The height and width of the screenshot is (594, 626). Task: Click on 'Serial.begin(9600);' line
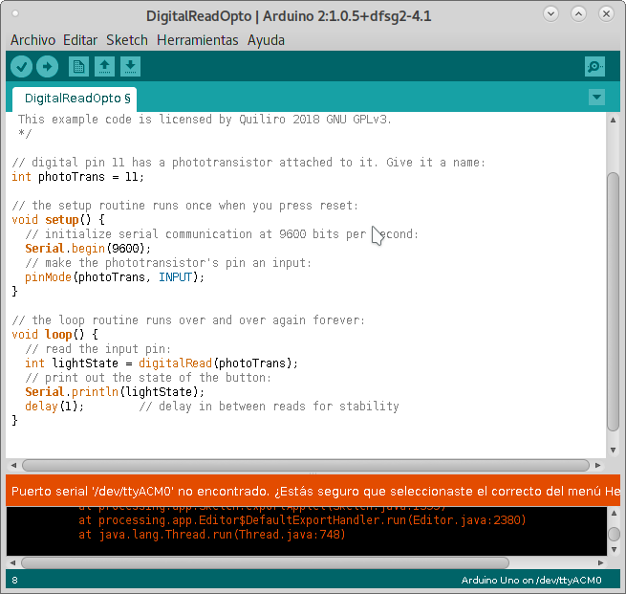point(88,249)
